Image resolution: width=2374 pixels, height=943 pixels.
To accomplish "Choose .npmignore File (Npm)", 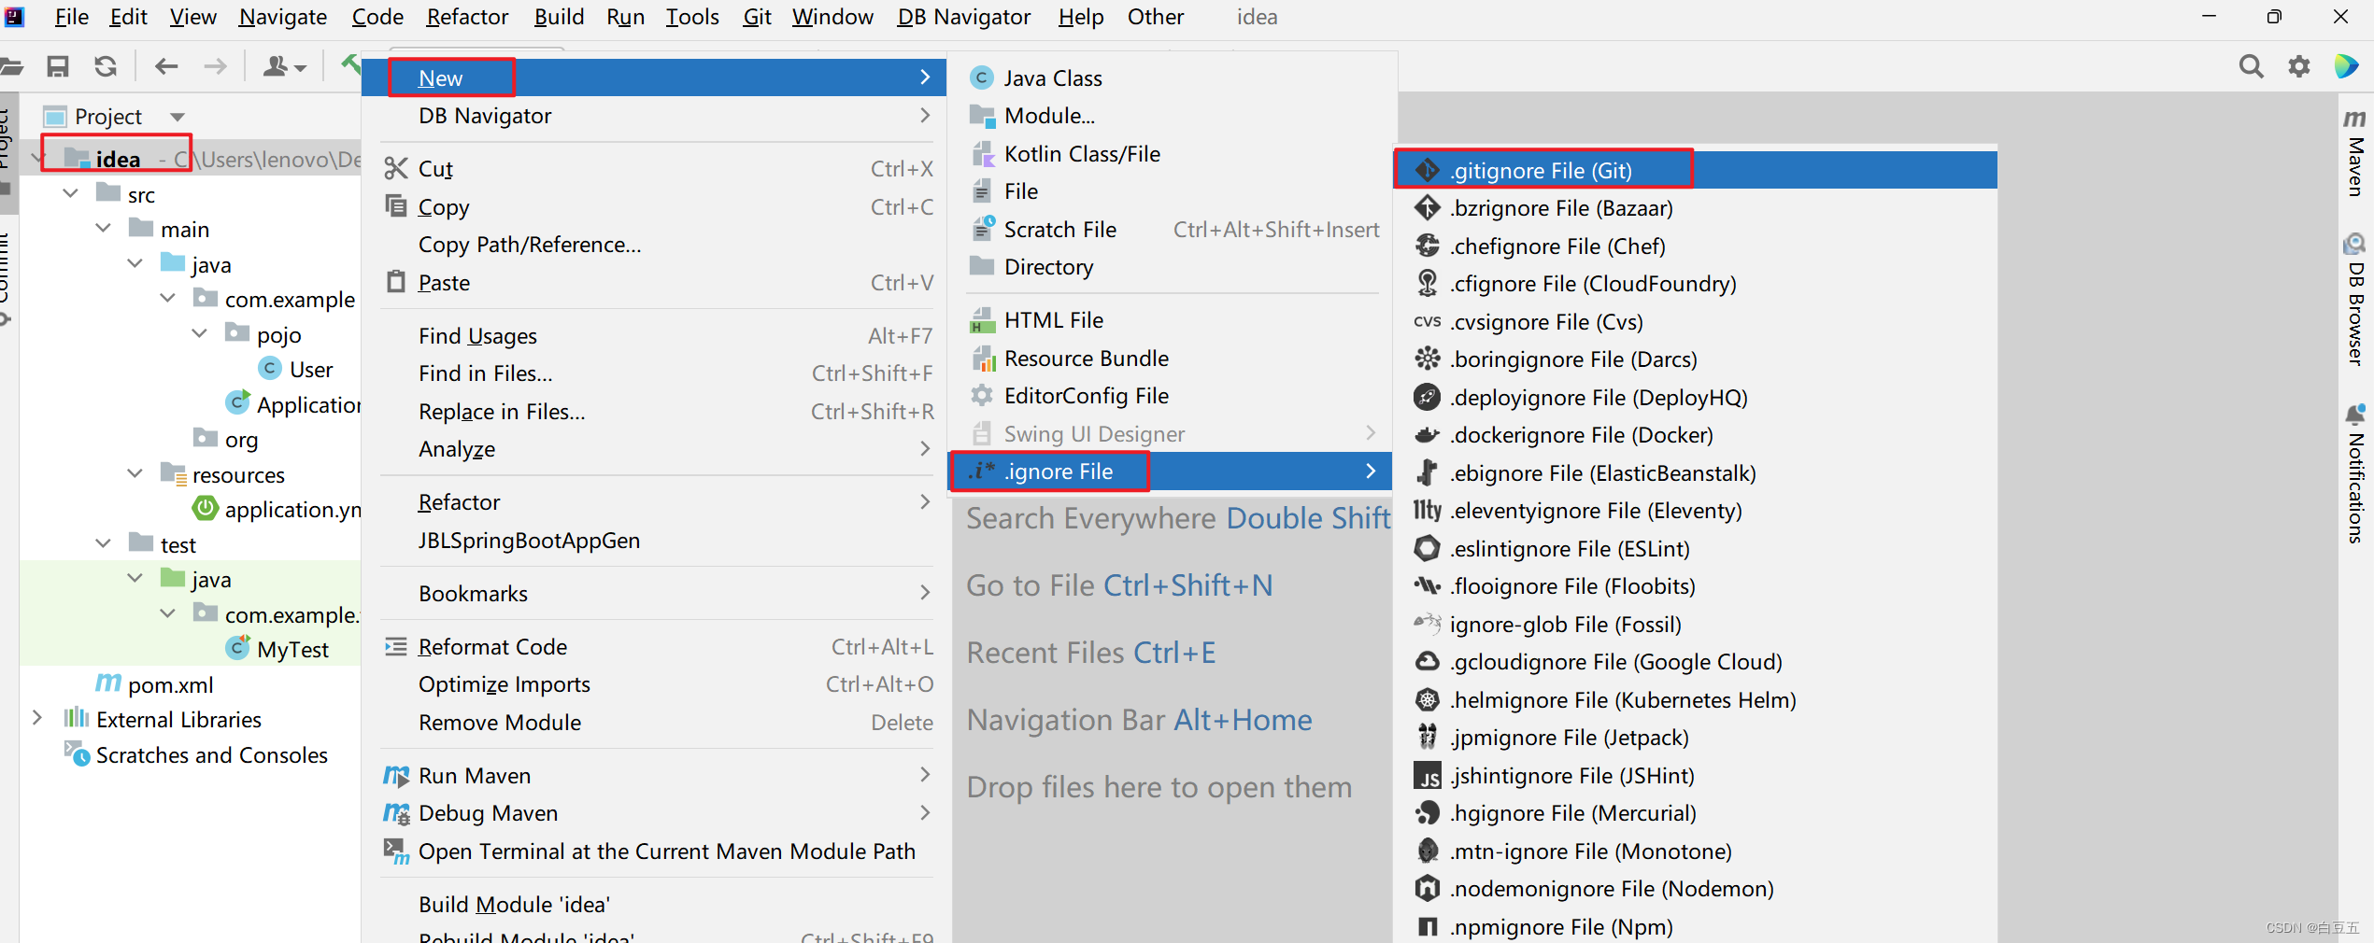I will click(x=1695, y=927).
